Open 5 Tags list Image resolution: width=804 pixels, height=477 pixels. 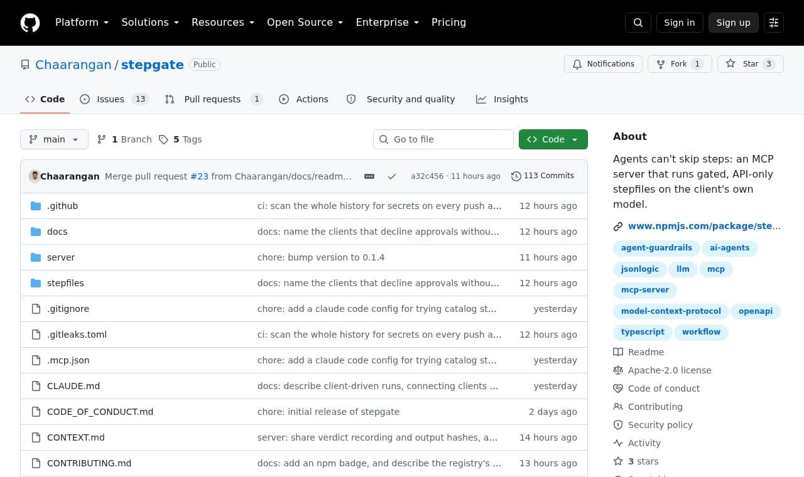click(180, 139)
